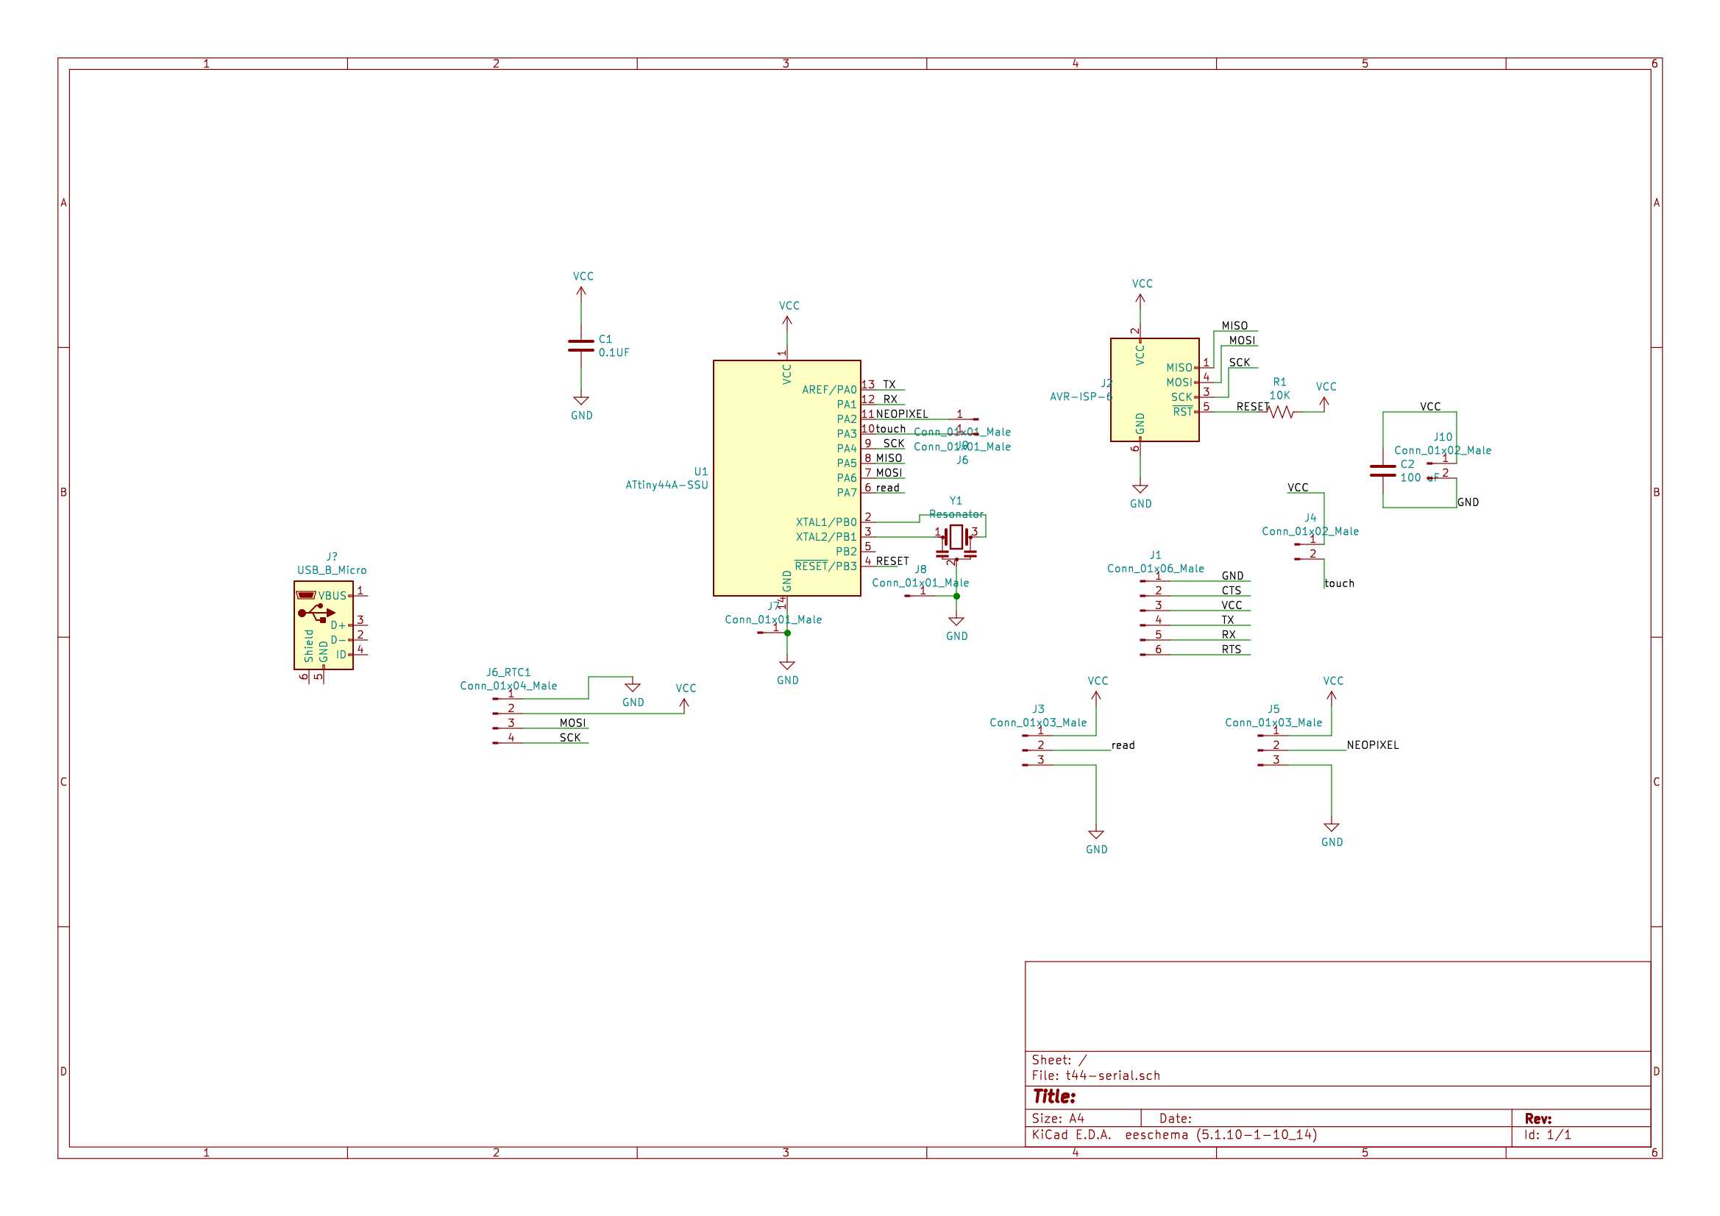1720x1216 pixels.
Task: Select the C1 capacitor symbol
Action: [x=580, y=346]
